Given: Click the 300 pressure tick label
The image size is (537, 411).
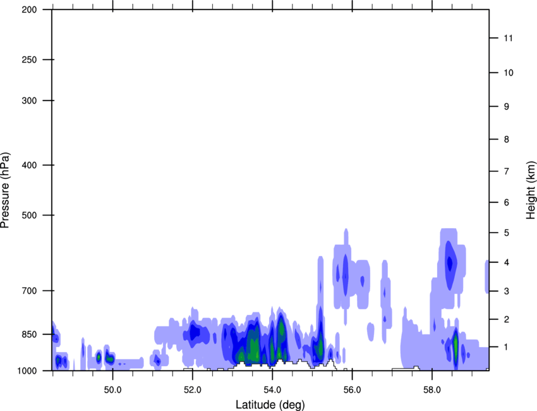Looking at the screenshot, I should tap(29, 101).
